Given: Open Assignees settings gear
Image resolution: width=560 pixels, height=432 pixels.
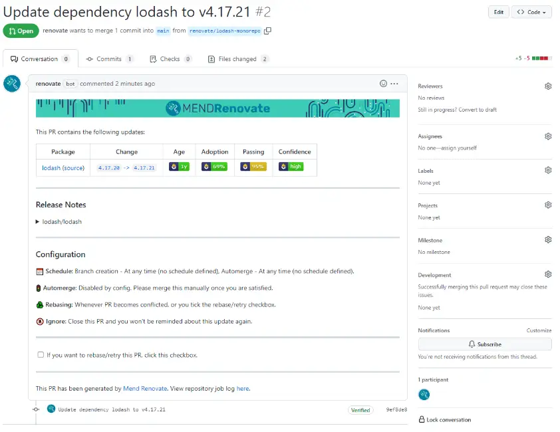Looking at the screenshot, I should [548, 136].
